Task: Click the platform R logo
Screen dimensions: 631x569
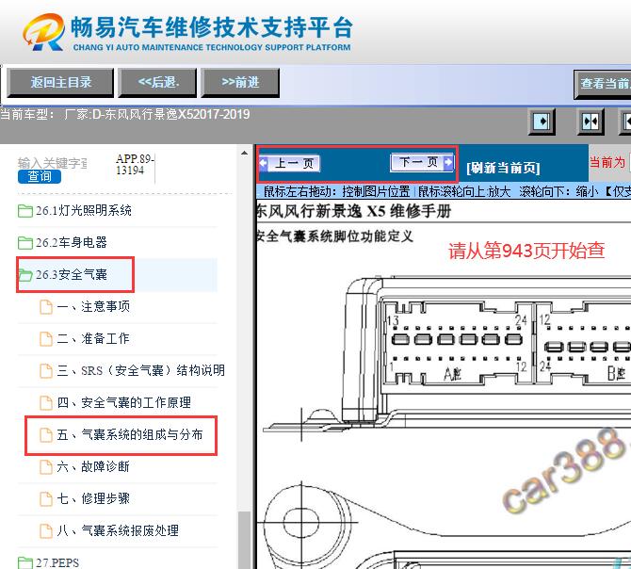Action: [x=43, y=32]
